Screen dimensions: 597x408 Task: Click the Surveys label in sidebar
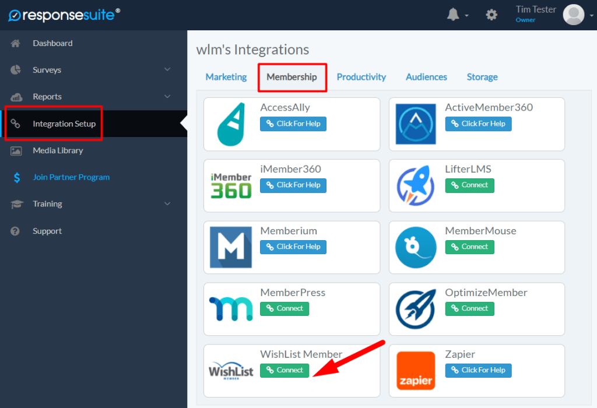pos(47,70)
